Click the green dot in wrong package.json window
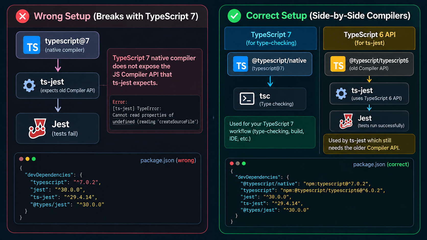The image size is (427, 240). (x=34, y=159)
